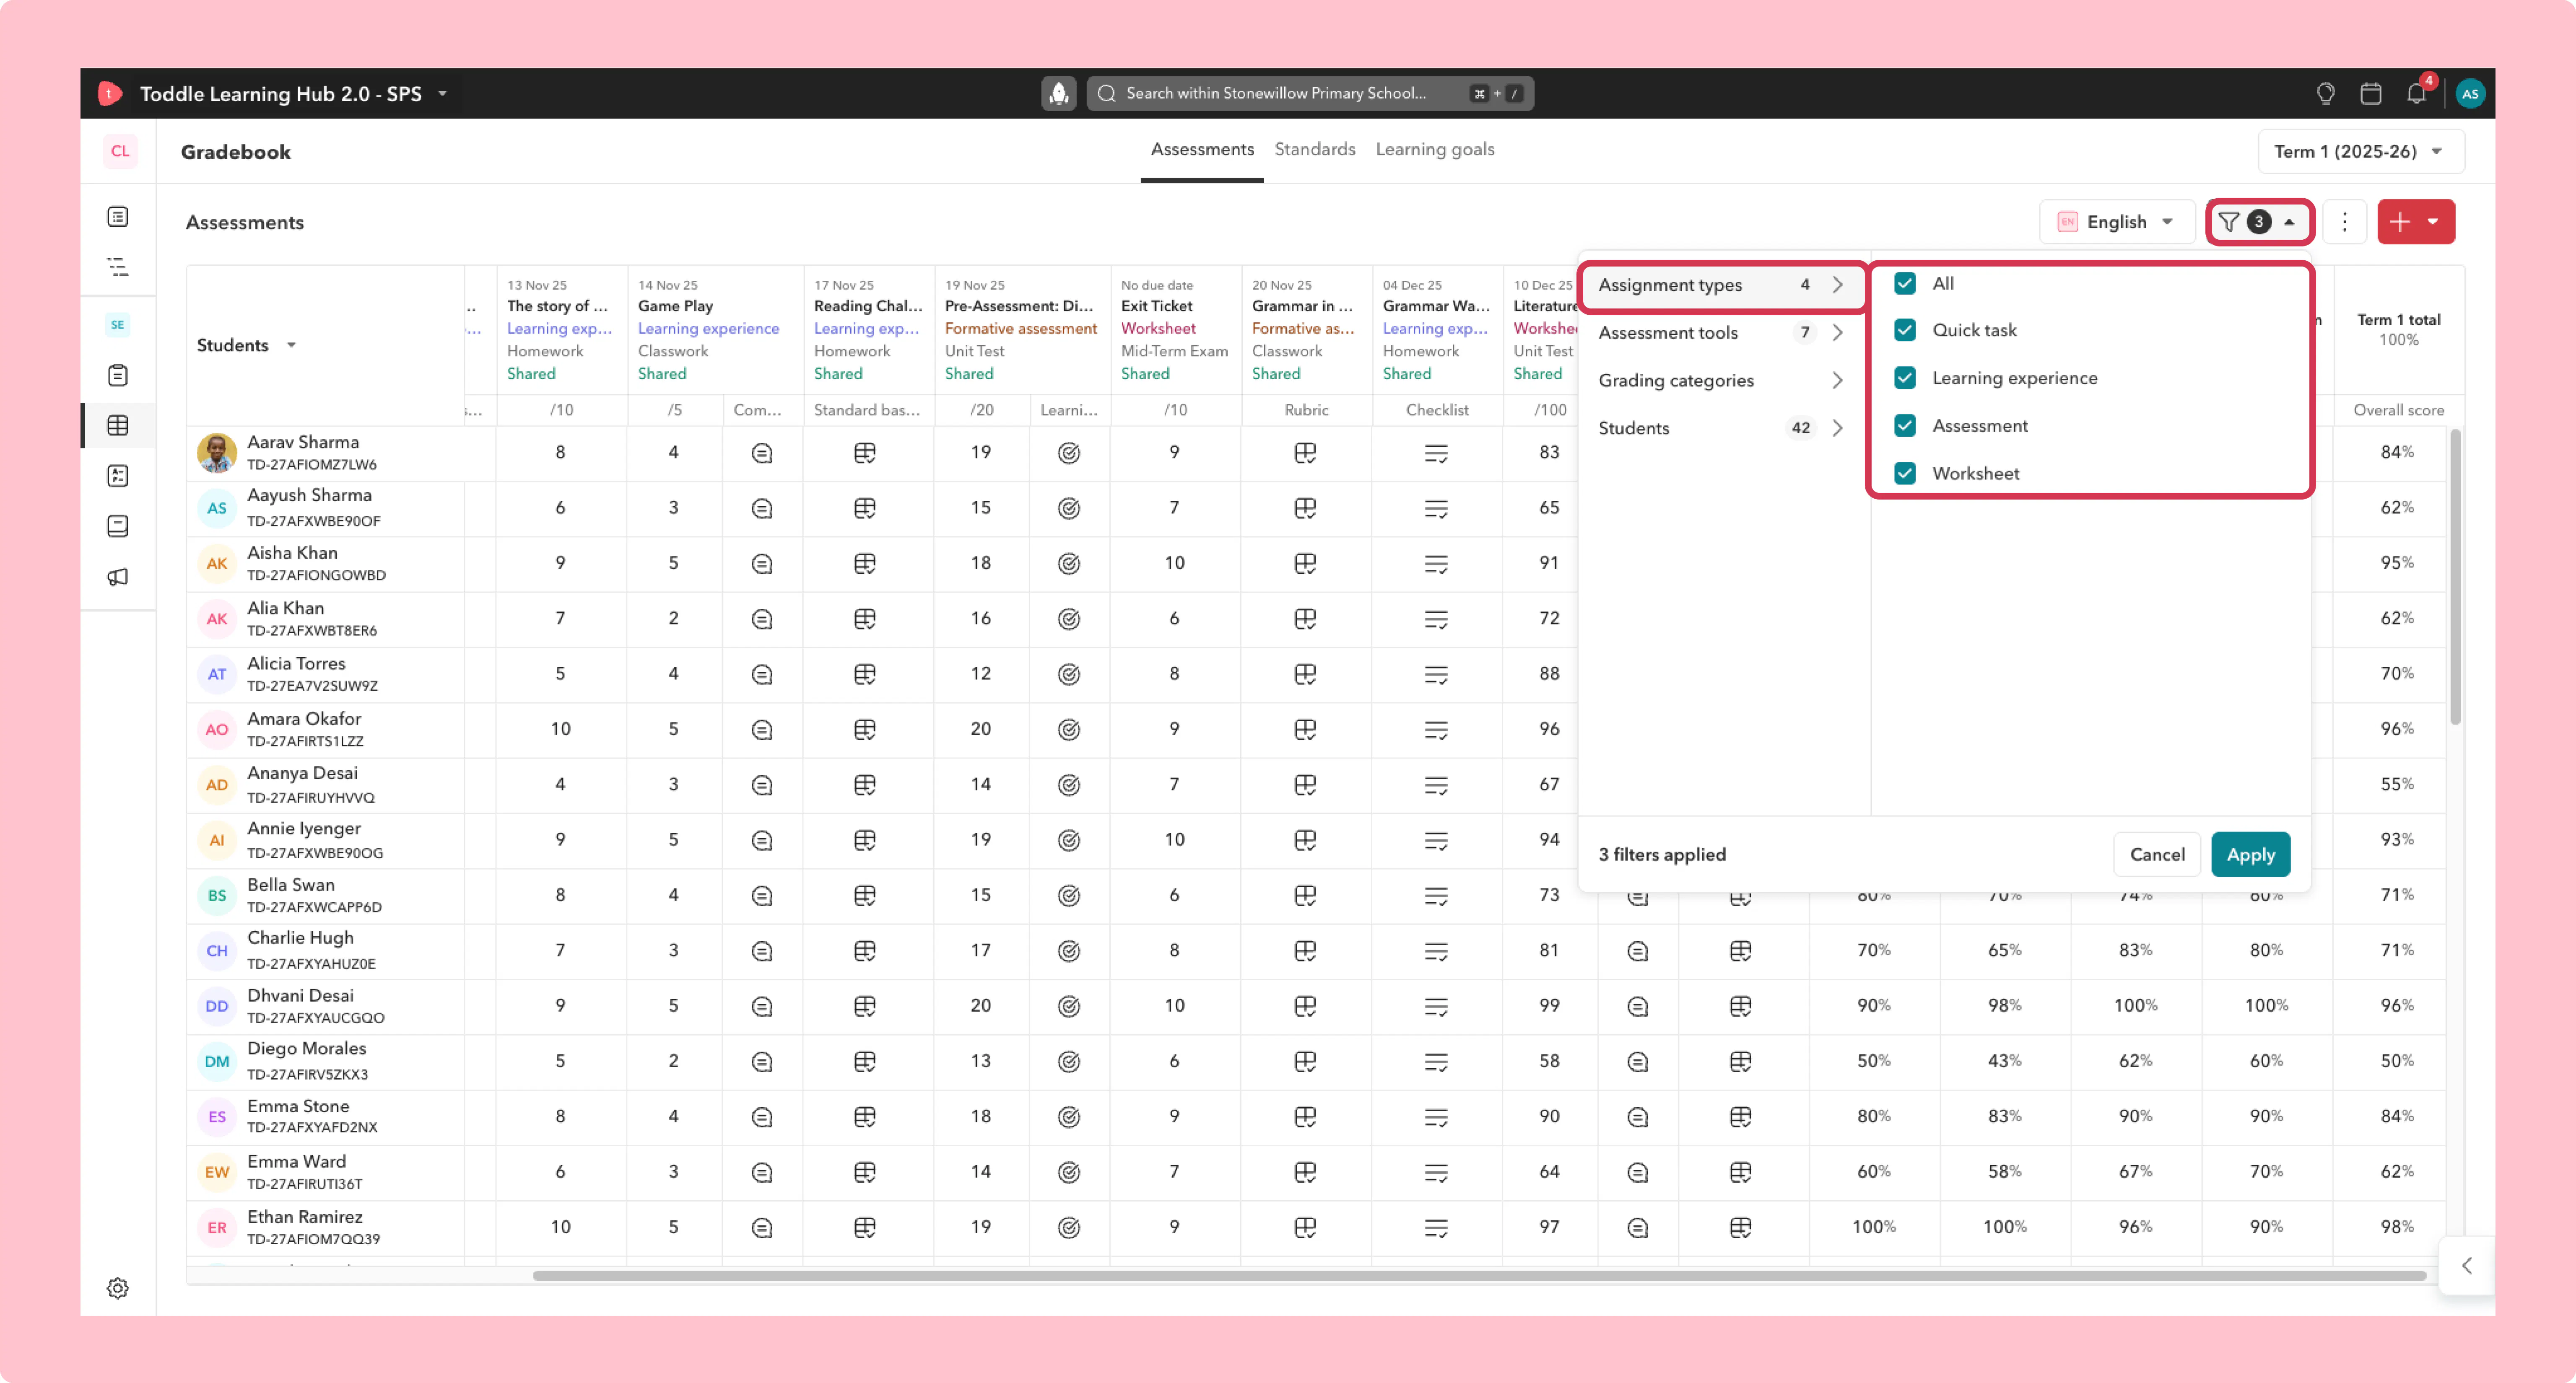The height and width of the screenshot is (1383, 2576).
Task: Open Amara Okafor's student row
Action: point(325,730)
